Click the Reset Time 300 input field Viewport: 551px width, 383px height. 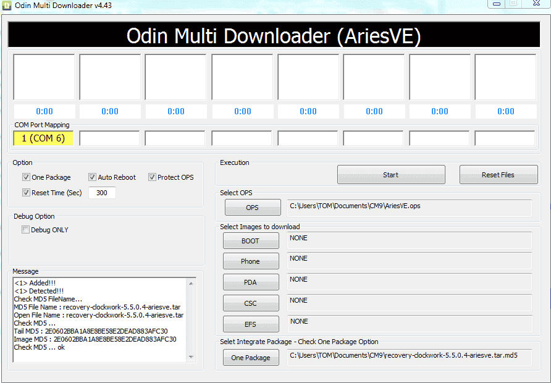point(102,193)
